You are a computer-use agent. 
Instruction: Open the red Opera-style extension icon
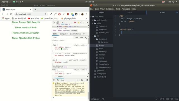(60, 14)
